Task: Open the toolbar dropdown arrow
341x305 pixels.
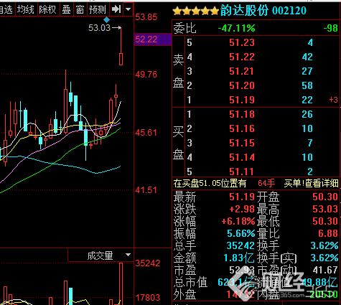Action: tap(129, 9)
